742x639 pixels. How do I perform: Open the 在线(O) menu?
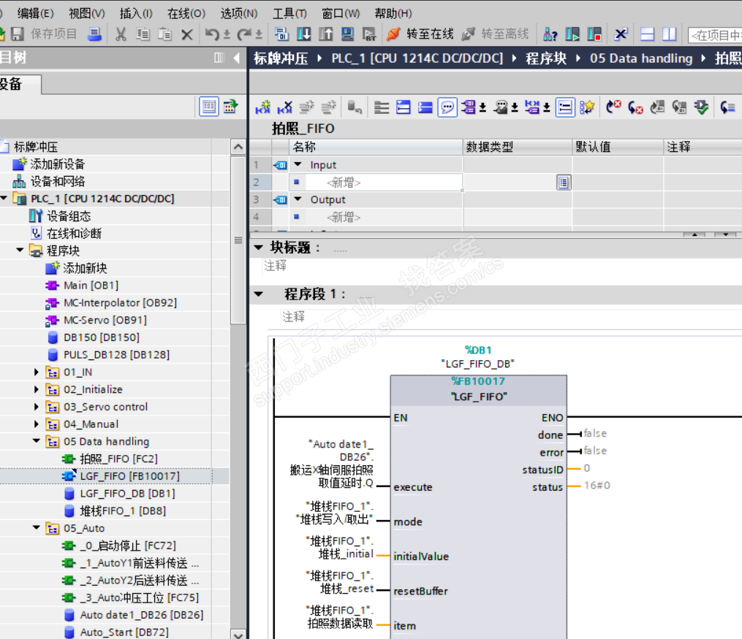186,13
